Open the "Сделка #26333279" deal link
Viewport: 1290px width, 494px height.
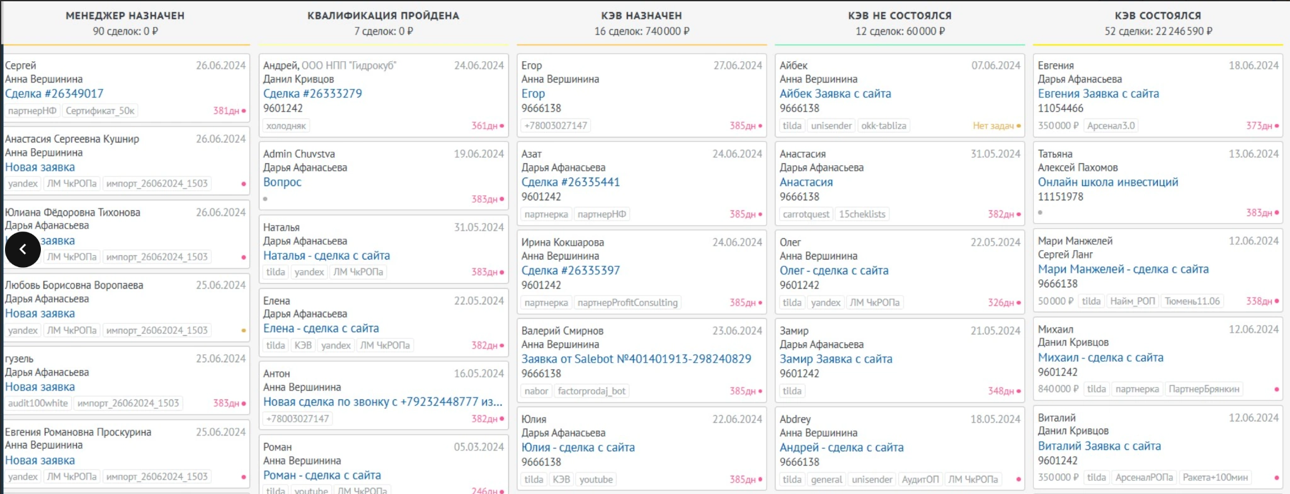312,94
